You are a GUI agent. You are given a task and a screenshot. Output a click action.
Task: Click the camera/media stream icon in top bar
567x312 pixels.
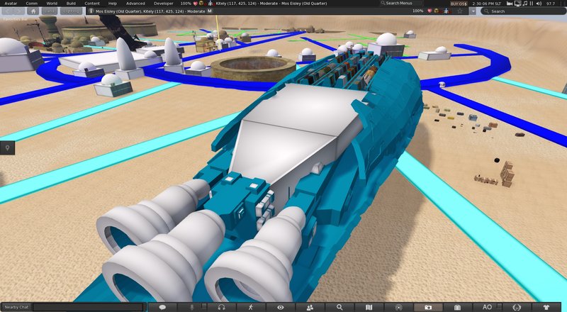[x=510, y=4]
